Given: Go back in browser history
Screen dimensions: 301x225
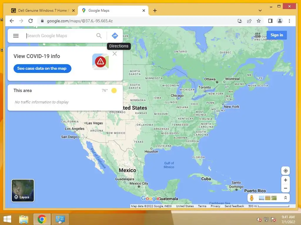Looking at the screenshot, I should click(12, 21).
